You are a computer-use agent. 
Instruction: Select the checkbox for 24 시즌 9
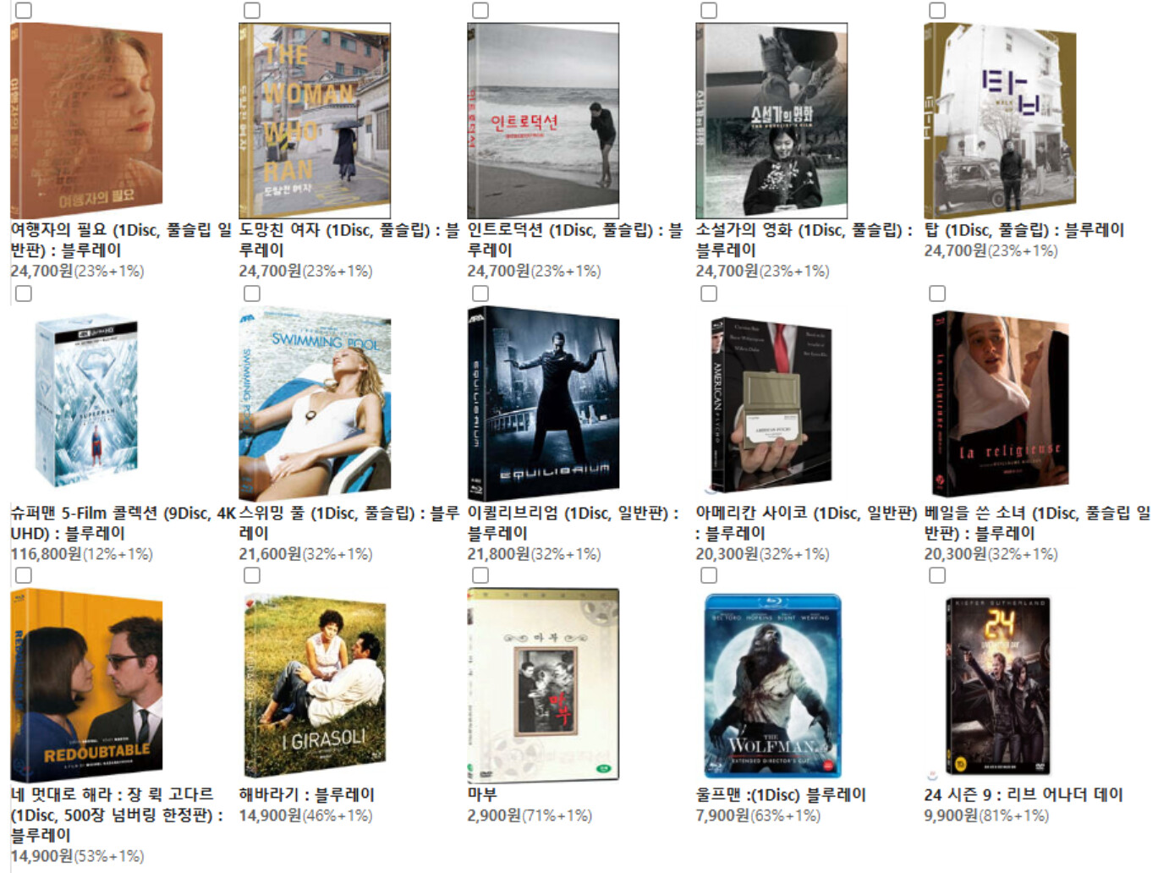[x=937, y=575]
